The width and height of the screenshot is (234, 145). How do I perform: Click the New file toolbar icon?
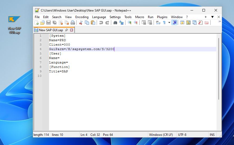click(x=37, y=23)
